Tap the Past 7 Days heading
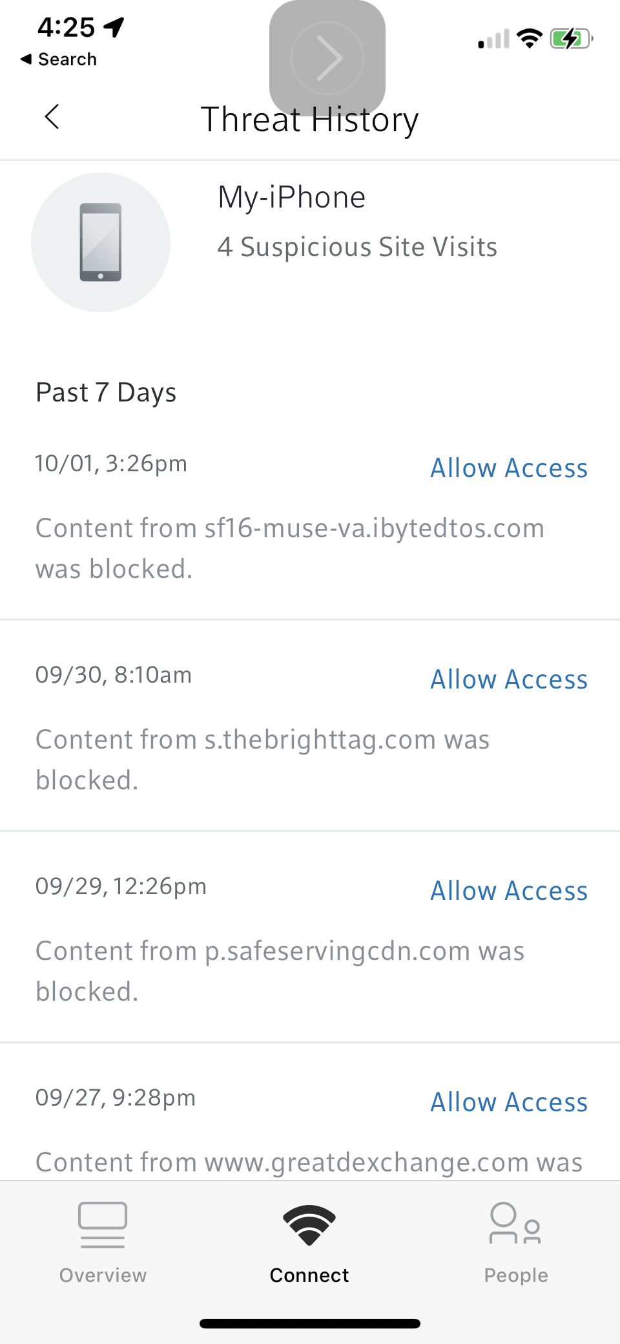The width and height of the screenshot is (620, 1344). click(x=106, y=392)
